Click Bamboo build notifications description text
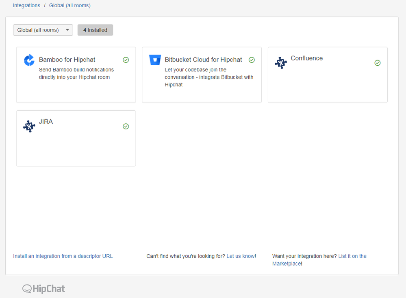 [76, 73]
